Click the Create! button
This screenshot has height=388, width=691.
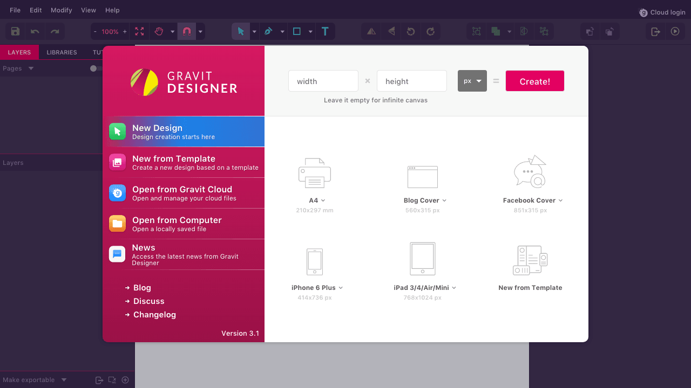[x=535, y=81]
